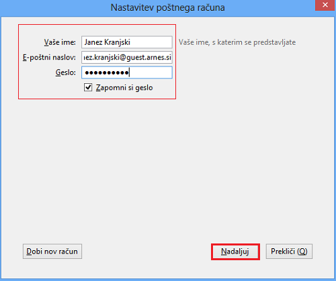Focus the Geslo password field
The image size is (336, 281).
[127, 72]
